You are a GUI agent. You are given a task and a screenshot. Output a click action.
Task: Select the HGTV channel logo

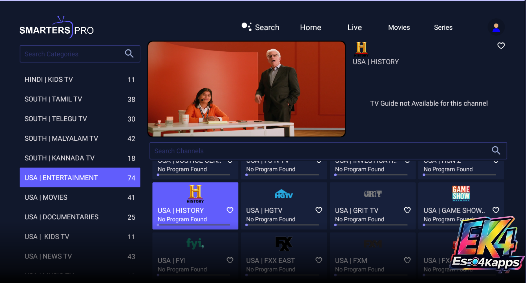(x=284, y=194)
